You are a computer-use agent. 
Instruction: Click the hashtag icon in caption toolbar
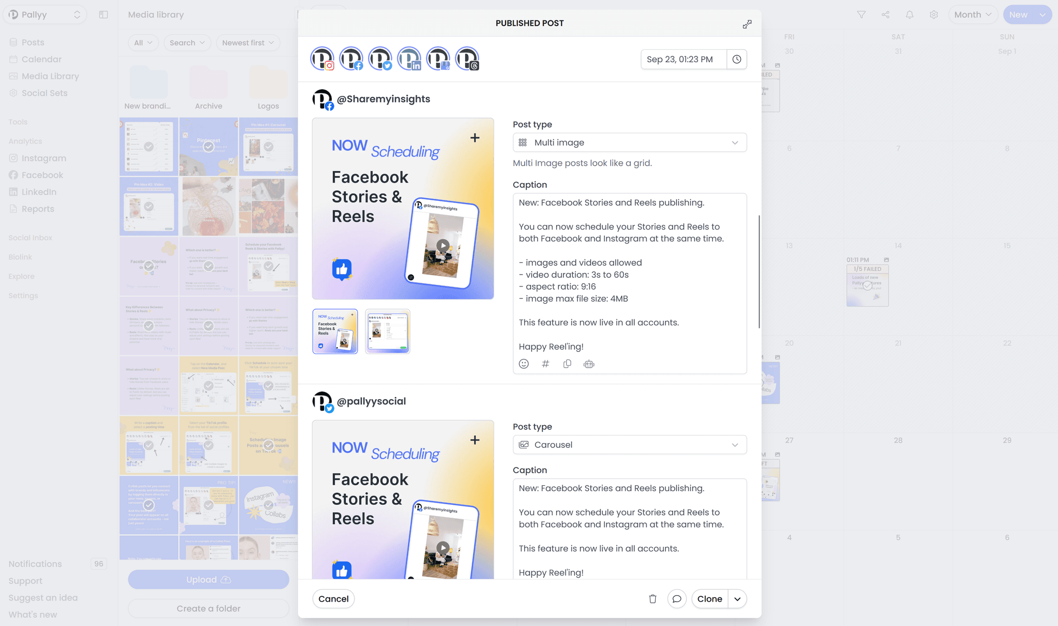coord(545,364)
